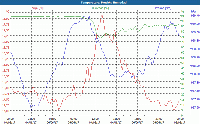The height and width of the screenshot is (125, 200).
Task: Click pressure axis value 938,00
Action: (x=195, y=74)
